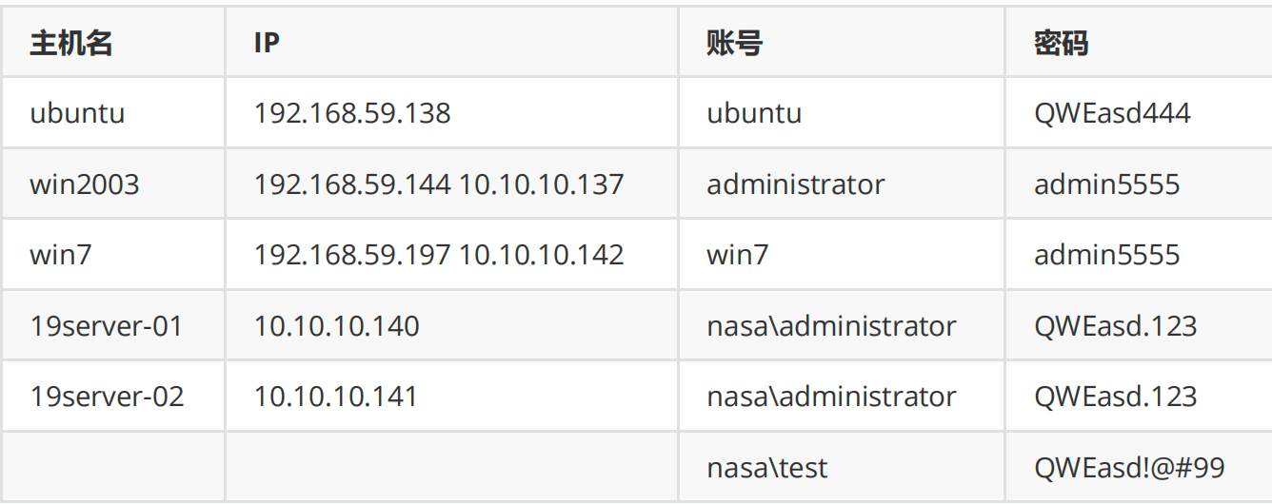Image resolution: width=1272 pixels, height=504 pixels.
Task: Select the nasa\test account cell
Action: pos(766,468)
